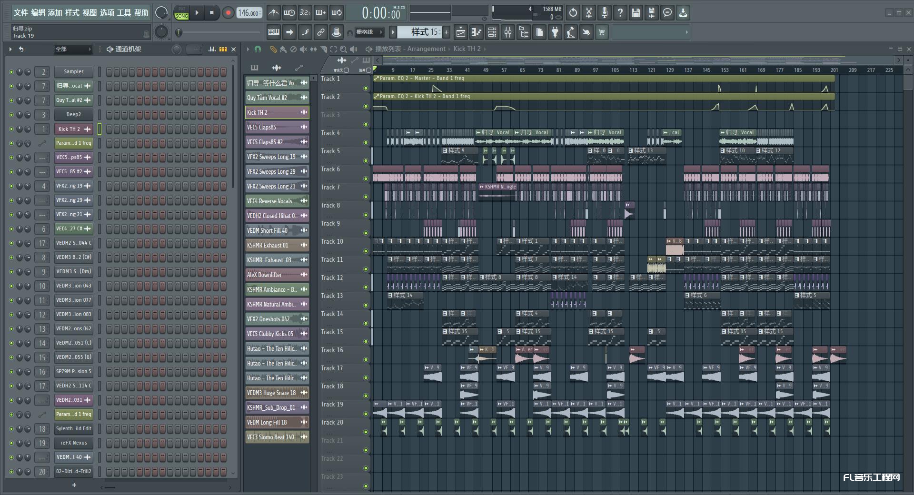914x495 pixels.
Task: Toggle Deep2 channel first step button
Action: 109,115
